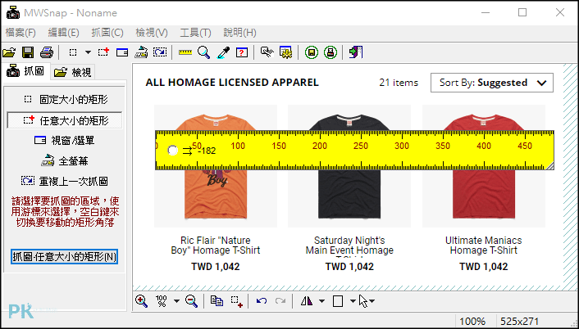This screenshot has width=579, height=329.
Task: Open the 抓圖(C) menu
Action: pyautogui.click(x=107, y=33)
